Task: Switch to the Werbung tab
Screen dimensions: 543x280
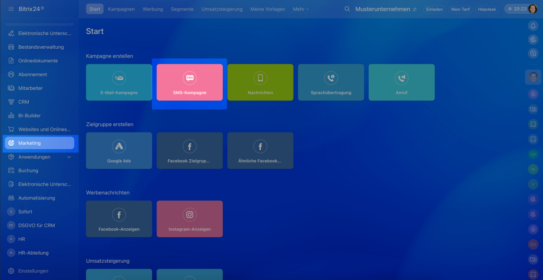Action: [x=153, y=9]
